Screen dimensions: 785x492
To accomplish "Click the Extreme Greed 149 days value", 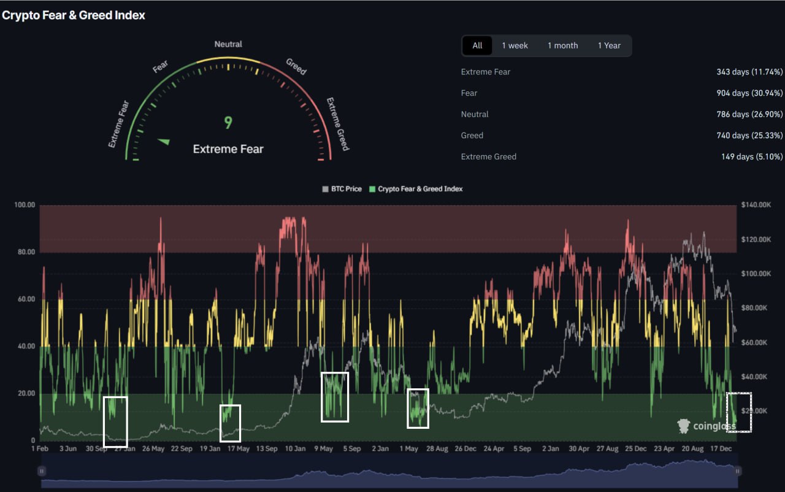I will 751,156.
